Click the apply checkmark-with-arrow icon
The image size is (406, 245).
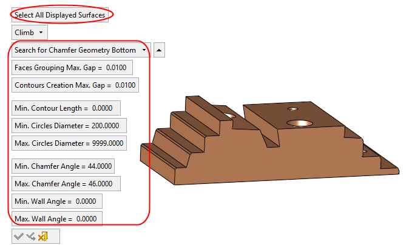[x=30, y=237]
